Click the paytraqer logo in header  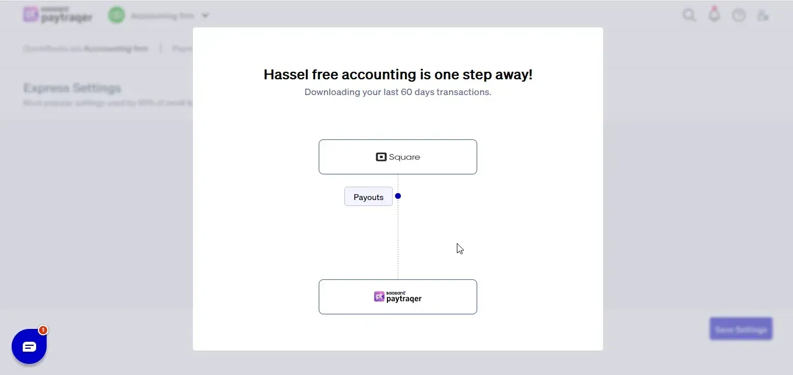point(58,15)
